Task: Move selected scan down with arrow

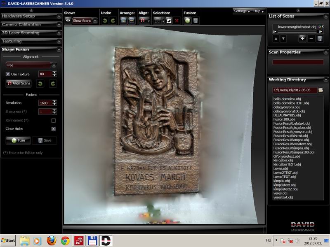Action: pos(283,38)
